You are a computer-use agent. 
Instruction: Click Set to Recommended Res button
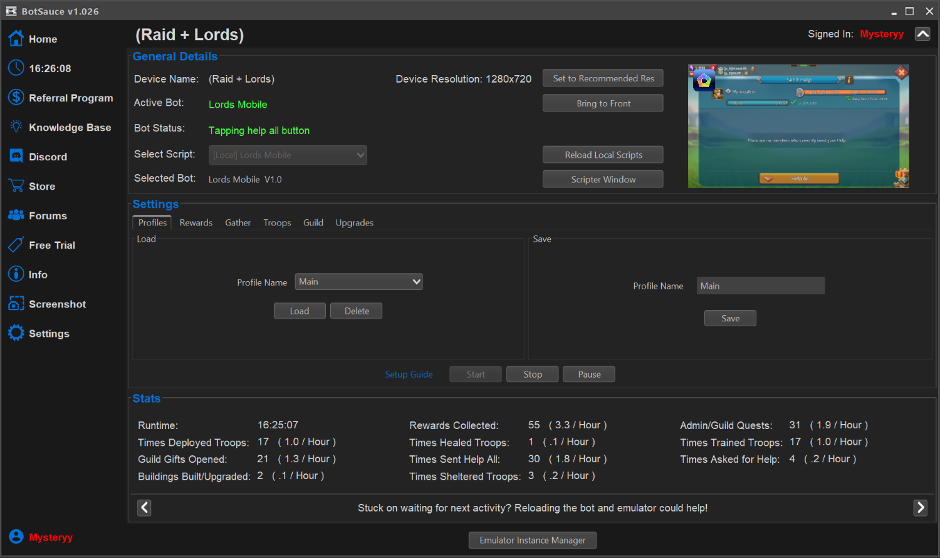tap(603, 78)
